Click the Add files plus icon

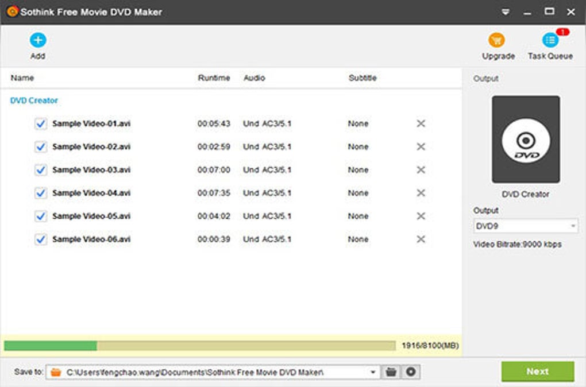(x=38, y=40)
